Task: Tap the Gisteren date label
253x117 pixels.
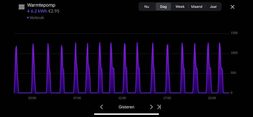Action: pos(126,107)
